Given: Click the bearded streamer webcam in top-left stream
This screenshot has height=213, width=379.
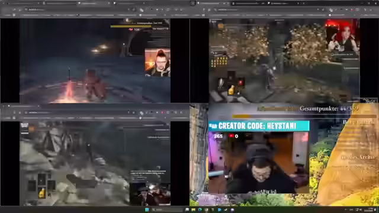Looking at the screenshot, I should 158,63.
